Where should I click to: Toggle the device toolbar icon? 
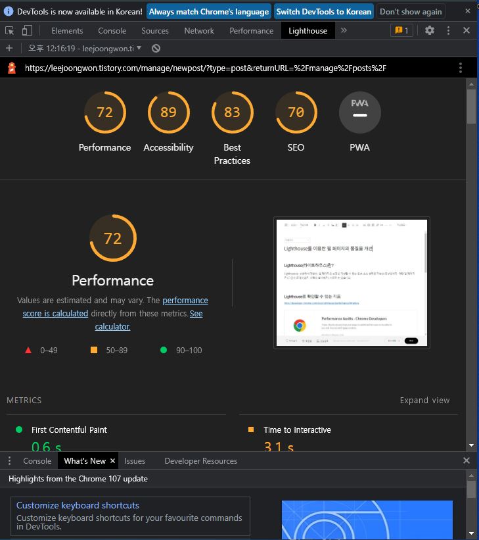point(27,31)
